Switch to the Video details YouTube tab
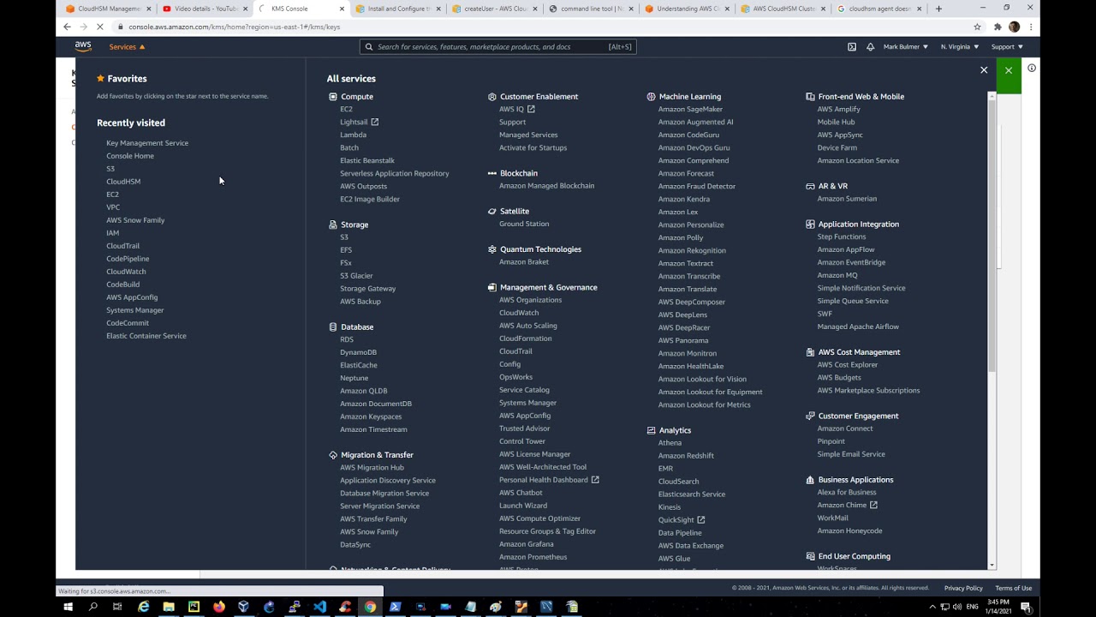 click(205, 9)
